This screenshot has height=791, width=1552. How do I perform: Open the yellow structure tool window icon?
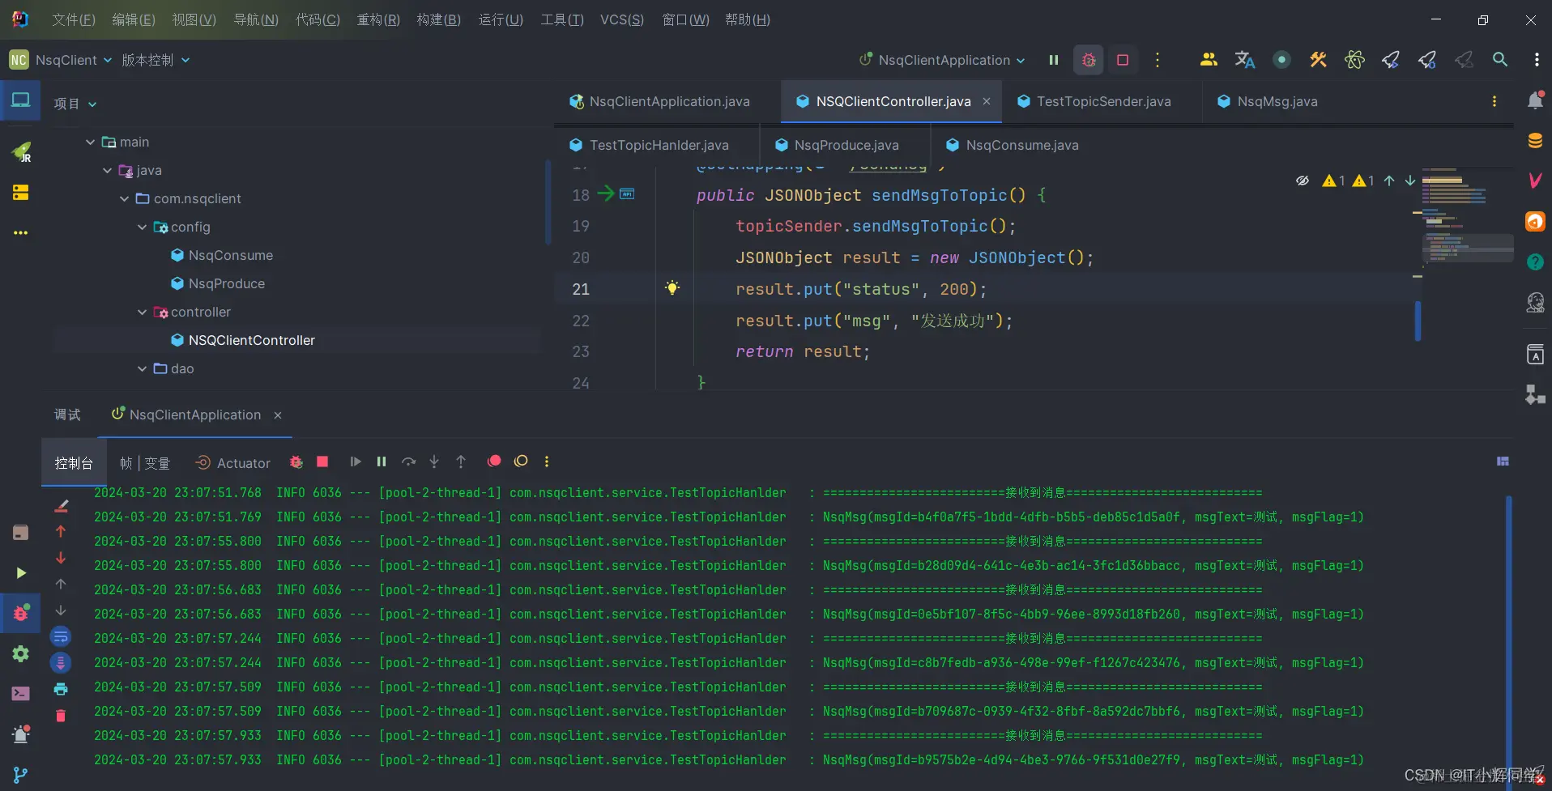coord(21,192)
